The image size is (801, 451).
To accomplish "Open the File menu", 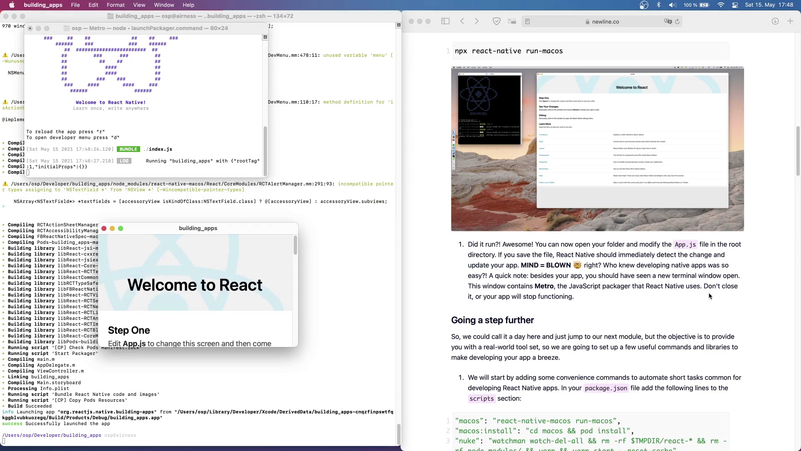I will (76, 5).
